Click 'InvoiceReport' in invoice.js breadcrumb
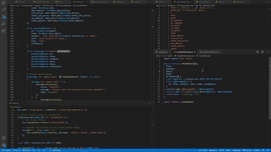Screen dimensions: 271x152 tap(65, 5)
